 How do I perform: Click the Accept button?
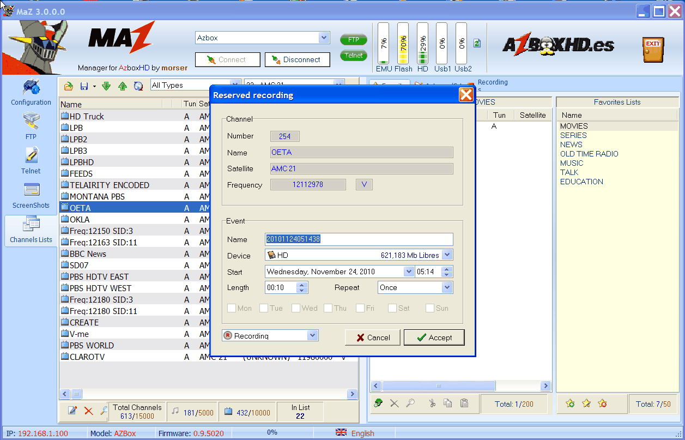click(434, 337)
